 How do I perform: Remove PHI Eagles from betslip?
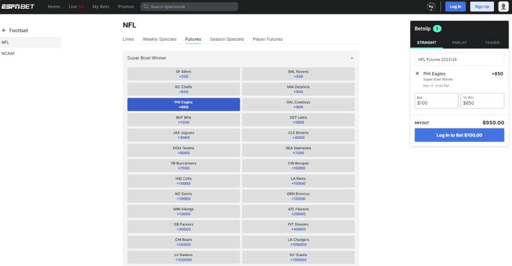tap(417, 74)
